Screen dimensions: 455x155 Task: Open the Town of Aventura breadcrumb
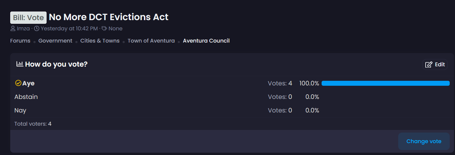pyautogui.click(x=151, y=41)
